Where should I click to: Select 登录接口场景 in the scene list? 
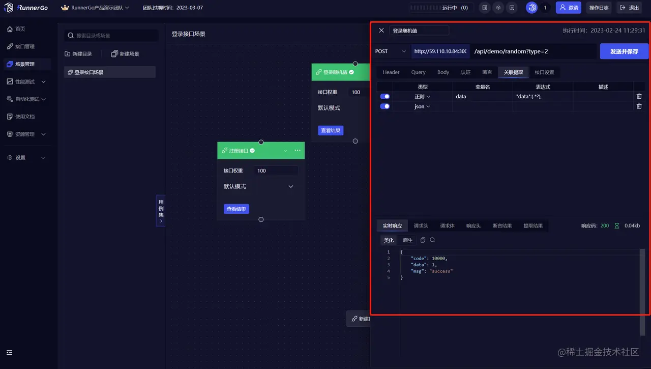tap(110, 72)
